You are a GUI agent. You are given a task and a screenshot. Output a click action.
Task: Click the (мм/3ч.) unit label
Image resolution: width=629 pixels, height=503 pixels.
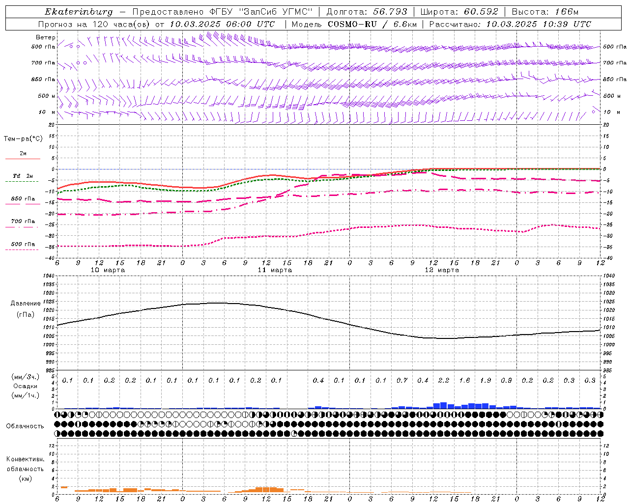pos(26,377)
